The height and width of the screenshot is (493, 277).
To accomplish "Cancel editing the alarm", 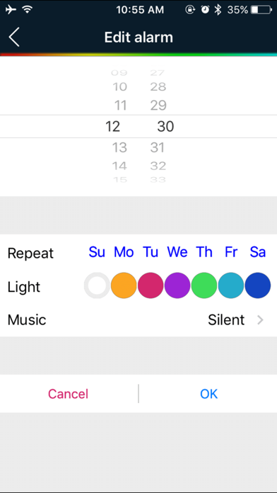I will click(68, 394).
